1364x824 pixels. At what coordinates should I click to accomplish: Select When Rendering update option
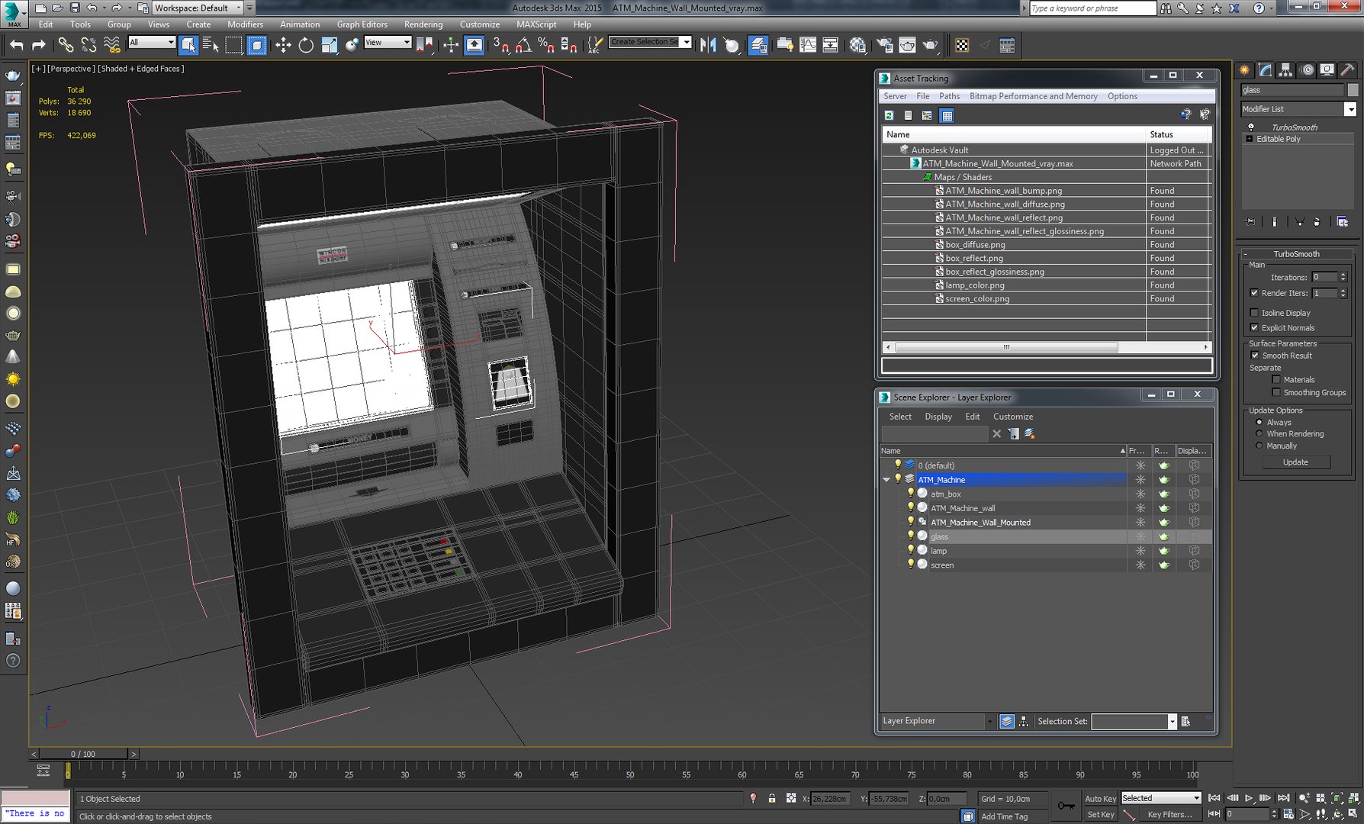[x=1259, y=433]
